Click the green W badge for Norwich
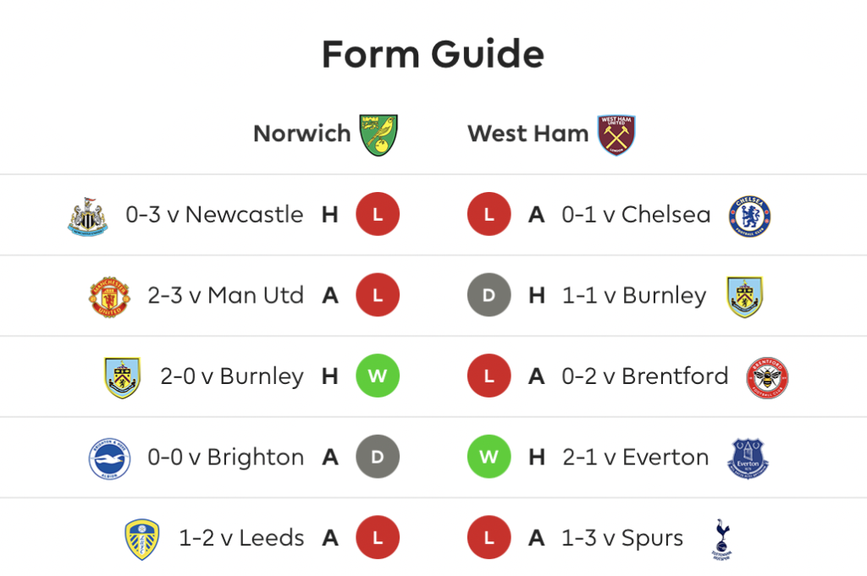Viewport: 867px width, 576px height. [378, 376]
